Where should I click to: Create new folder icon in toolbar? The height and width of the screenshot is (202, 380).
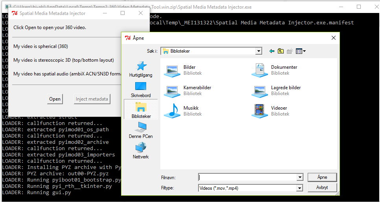(x=290, y=51)
